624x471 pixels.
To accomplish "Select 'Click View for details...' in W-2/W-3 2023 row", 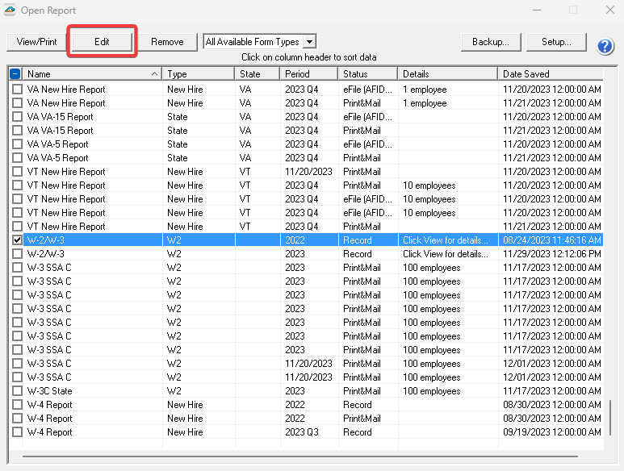I will click(445, 253).
